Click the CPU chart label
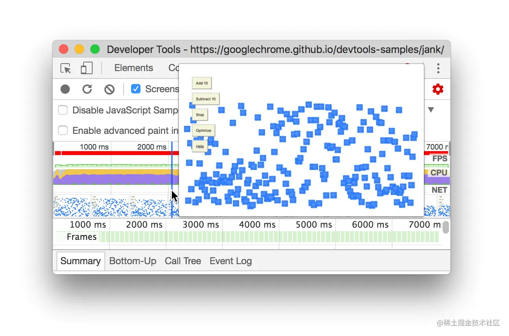 click(x=439, y=173)
